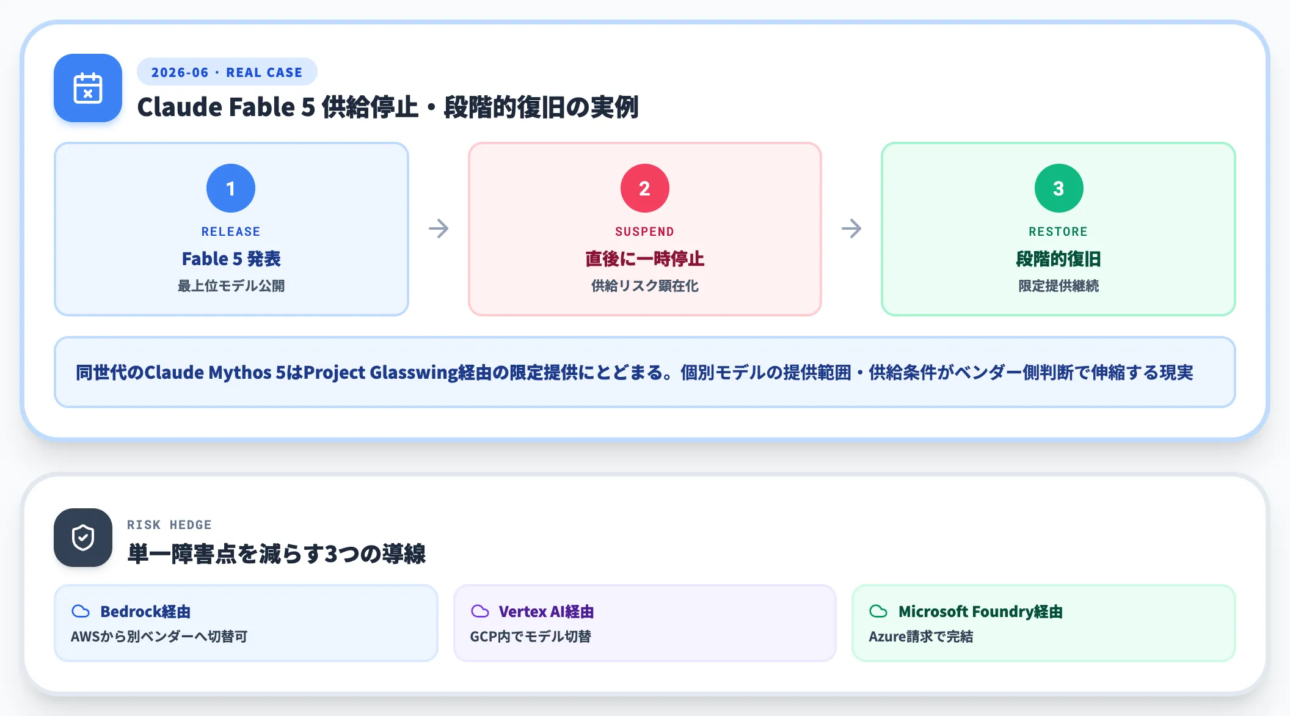
Task: Click the RESTORE label
Action: coord(1059,232)
